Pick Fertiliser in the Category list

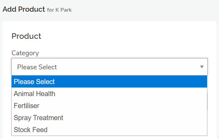point(27,106)
